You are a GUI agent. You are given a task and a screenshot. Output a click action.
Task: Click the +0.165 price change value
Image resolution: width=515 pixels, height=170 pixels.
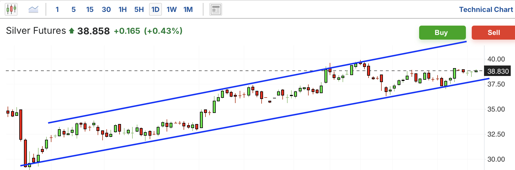127,31
